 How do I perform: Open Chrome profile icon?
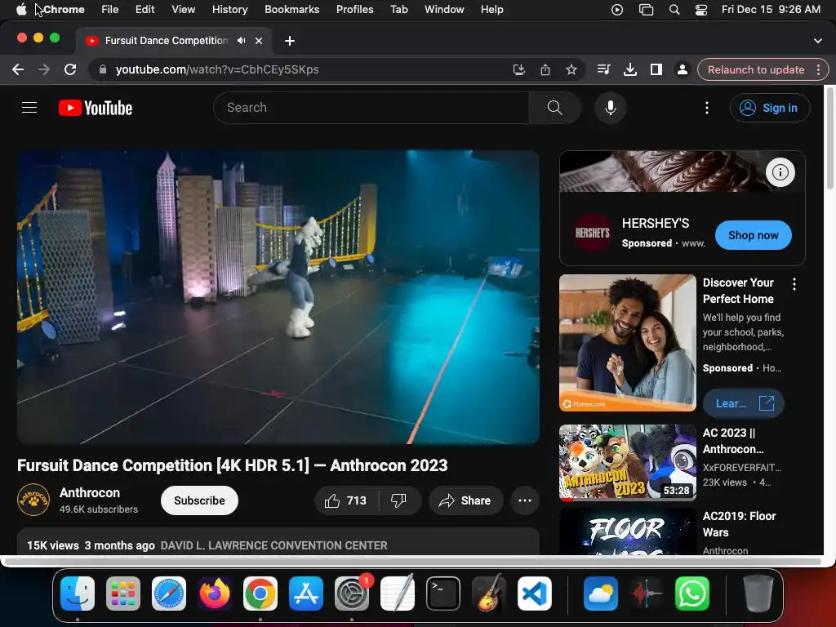click(682, 69)
